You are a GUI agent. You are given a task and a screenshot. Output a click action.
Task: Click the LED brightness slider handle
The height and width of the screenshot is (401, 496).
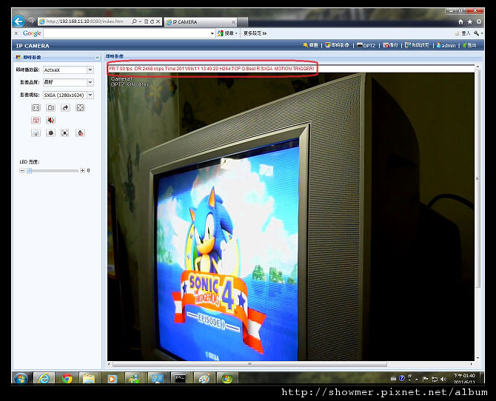point(30,171)
